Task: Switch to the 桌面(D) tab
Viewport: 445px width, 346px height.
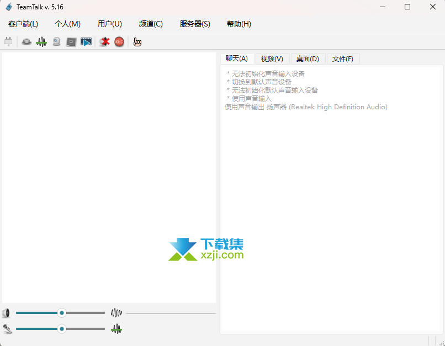Action: (308, 58)
